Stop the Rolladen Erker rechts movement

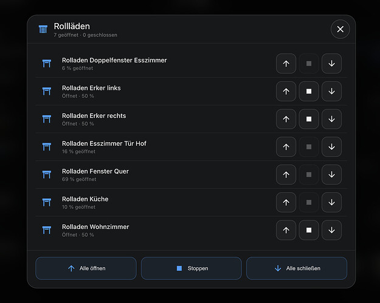click(x=309, y=119)
